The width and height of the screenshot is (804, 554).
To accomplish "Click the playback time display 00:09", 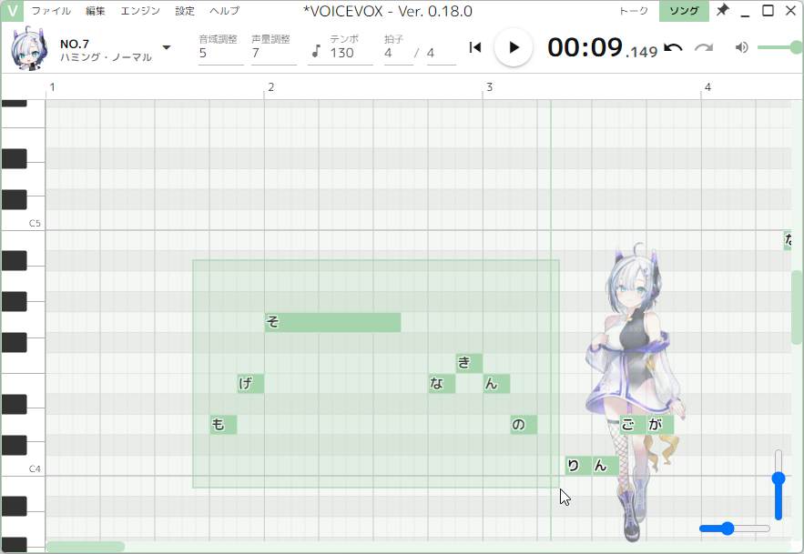I will pos(603,47).
